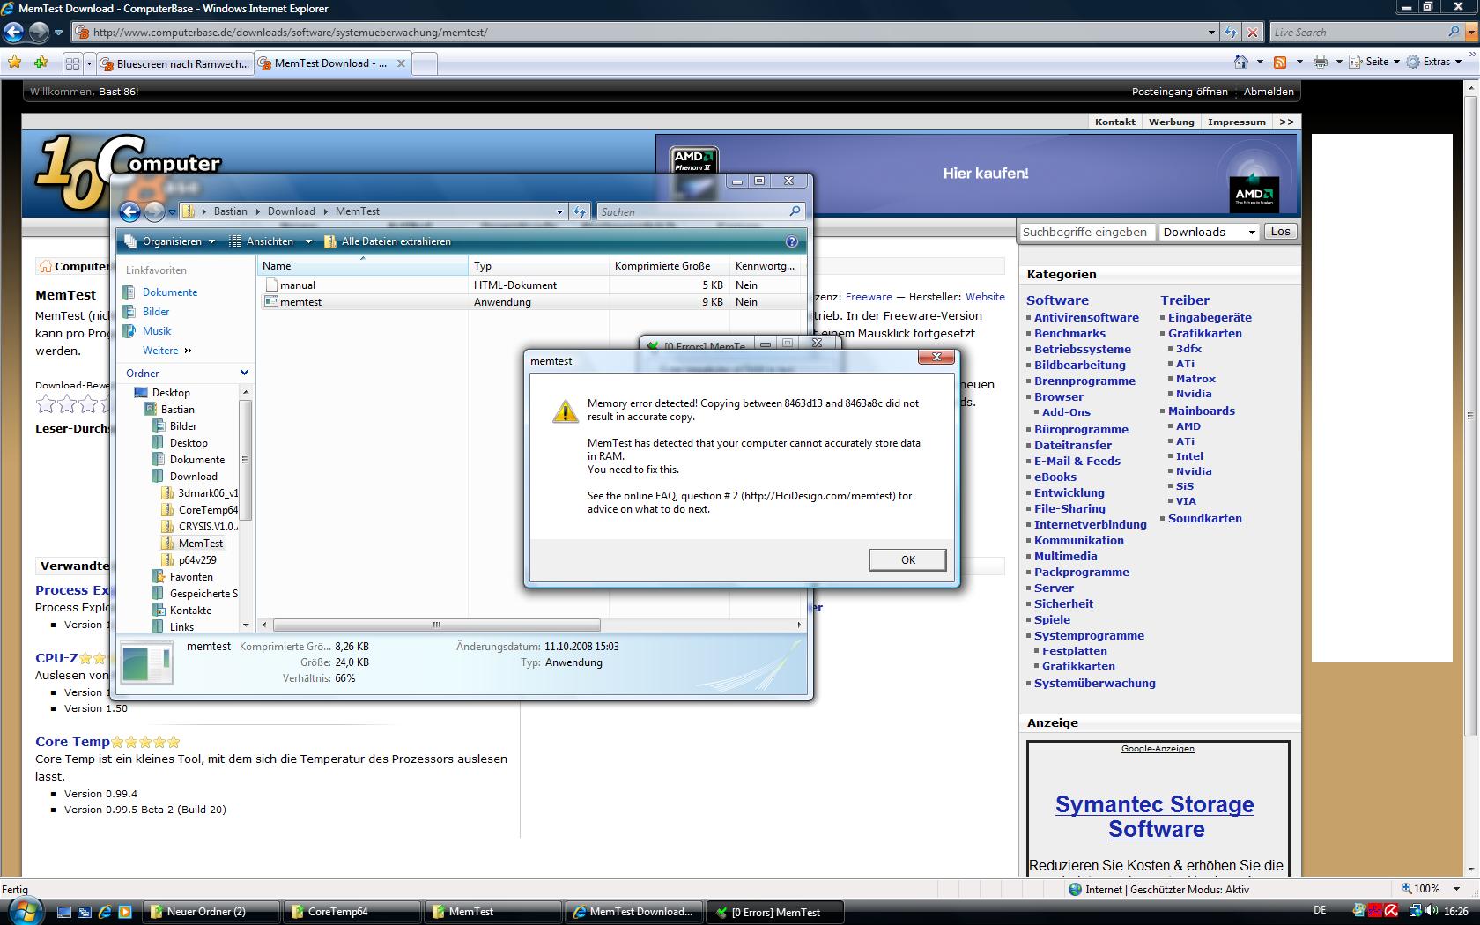Open the Grafikkarten driver link
This screenshot has height=925, width=1480.
(x=1204, y=334)
